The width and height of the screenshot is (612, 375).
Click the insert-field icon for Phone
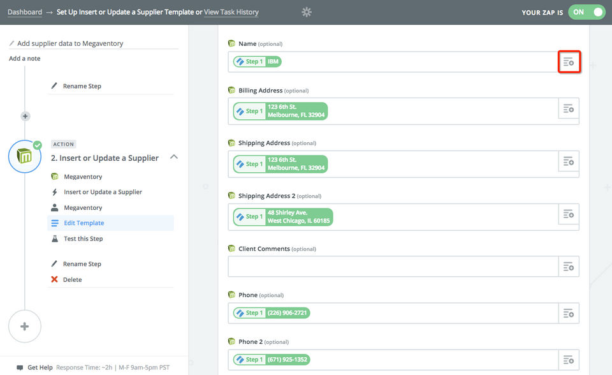569,313
